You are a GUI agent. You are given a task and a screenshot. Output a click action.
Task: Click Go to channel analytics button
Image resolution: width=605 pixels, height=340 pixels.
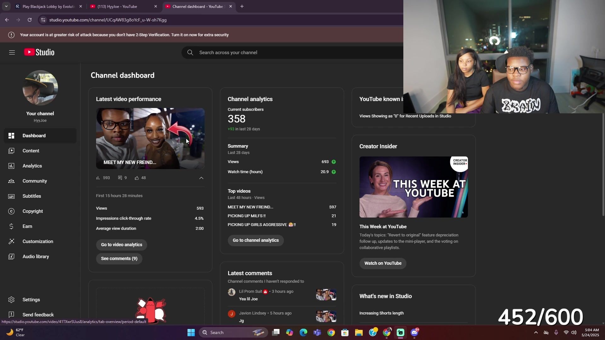pos(256,241)
